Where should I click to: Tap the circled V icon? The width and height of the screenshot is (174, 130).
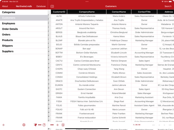(63, 125)
